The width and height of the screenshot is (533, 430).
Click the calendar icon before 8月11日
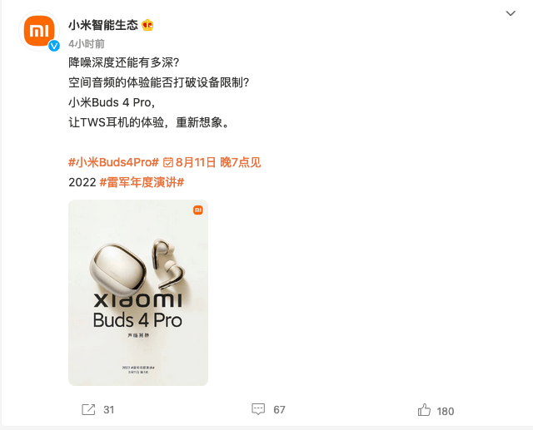tap(168, 162)
